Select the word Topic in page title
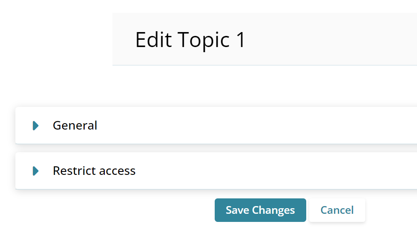The image size is (417, 242). (204, 40)
